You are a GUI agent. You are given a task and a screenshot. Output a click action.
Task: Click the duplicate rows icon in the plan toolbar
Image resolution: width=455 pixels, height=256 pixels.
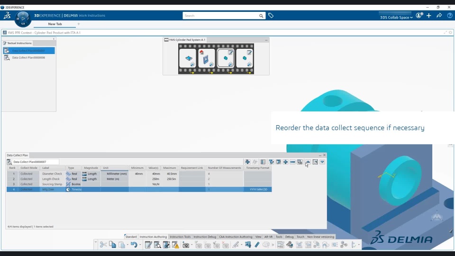(x=300, y=162)
